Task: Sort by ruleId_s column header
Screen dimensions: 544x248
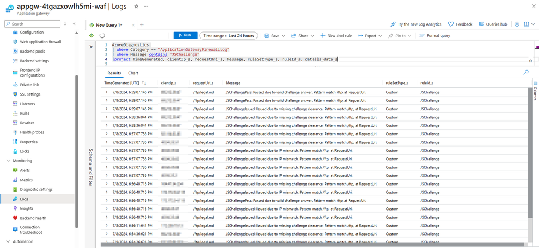Action: [427, 84]
